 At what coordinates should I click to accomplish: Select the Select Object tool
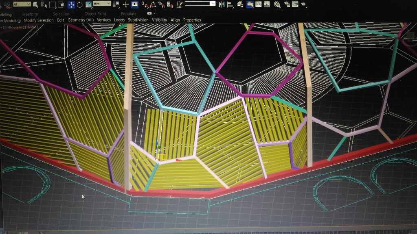tap(35, 4)
